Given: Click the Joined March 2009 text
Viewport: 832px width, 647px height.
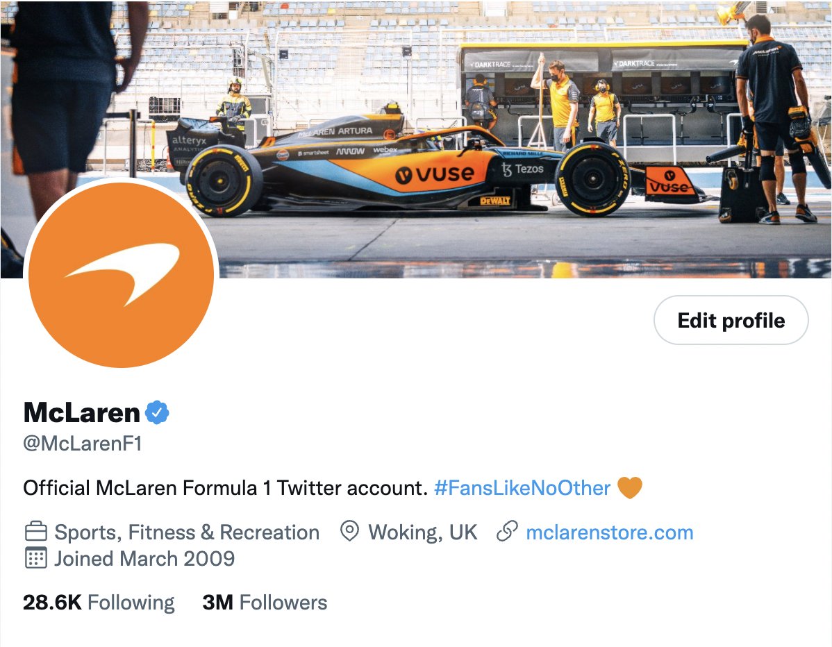Looking at the screenshot, I should [x=144, y=558].
